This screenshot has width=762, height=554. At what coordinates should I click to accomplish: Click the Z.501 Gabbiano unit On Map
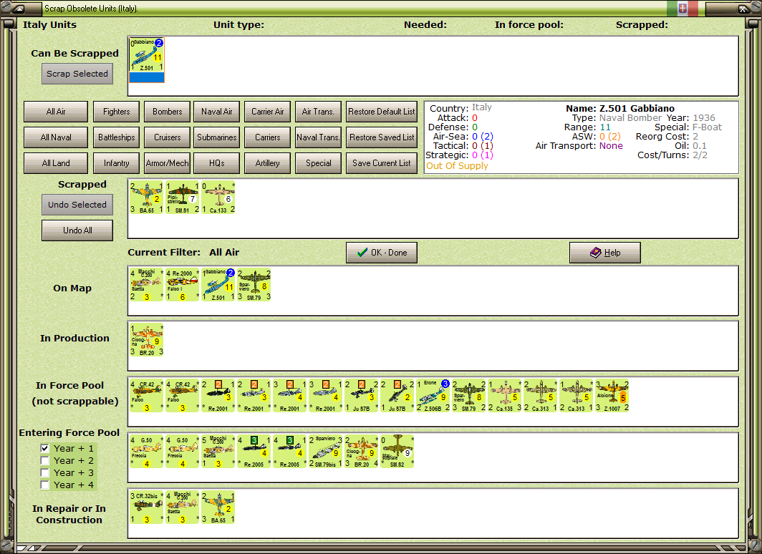[218, 285]
